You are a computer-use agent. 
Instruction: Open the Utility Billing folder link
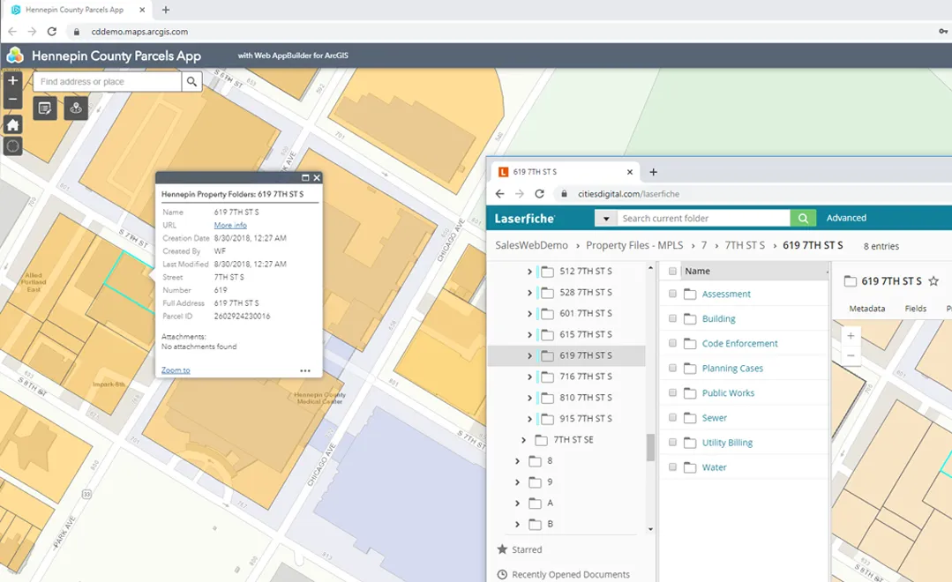(727, 443)
